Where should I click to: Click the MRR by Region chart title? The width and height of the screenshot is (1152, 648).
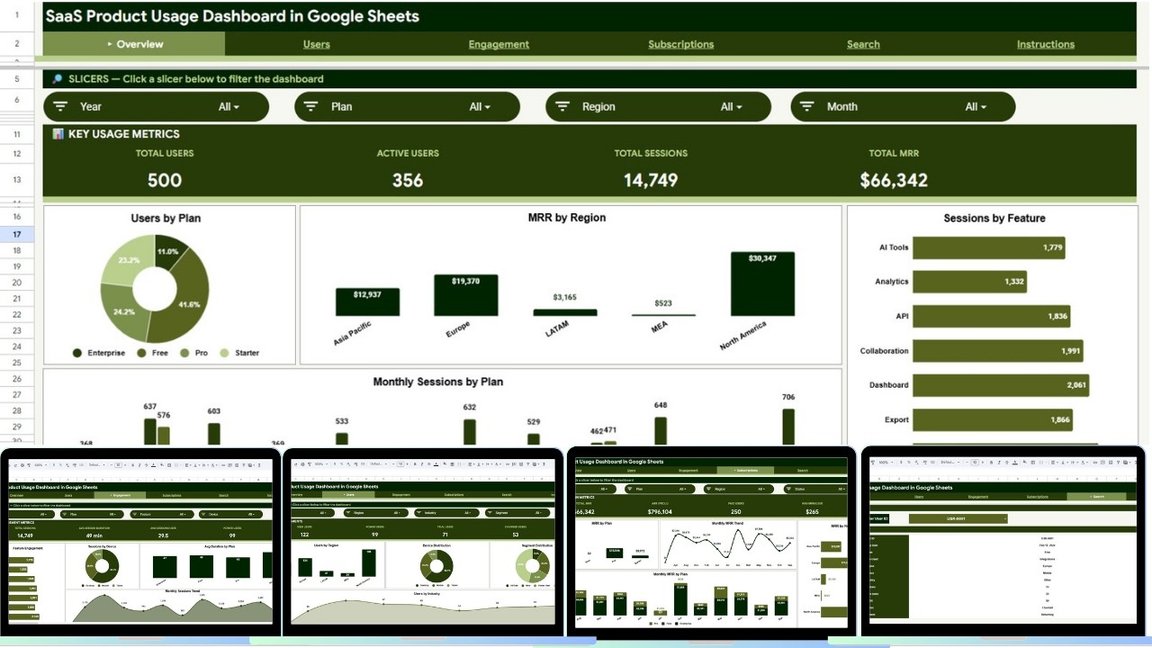pos(567,218)
